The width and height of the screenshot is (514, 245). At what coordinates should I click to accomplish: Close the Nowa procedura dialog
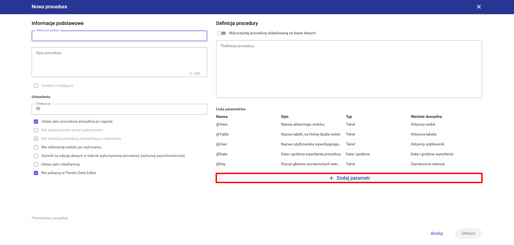479,7
